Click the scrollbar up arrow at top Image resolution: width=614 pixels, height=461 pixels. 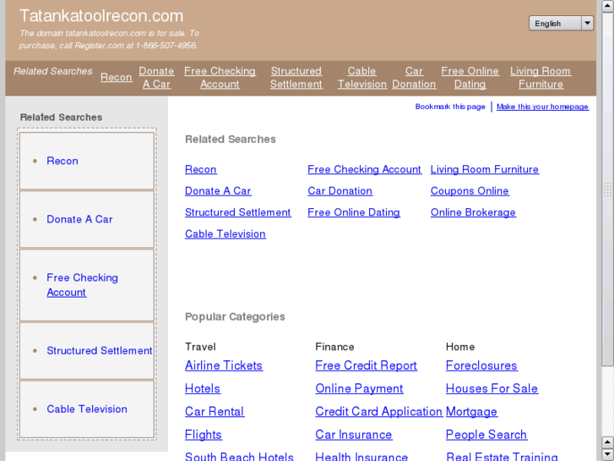coord(607,6)
